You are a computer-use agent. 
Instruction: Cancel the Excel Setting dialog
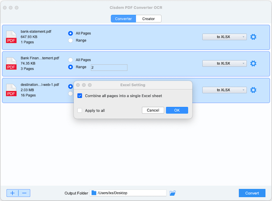[153, 110]
